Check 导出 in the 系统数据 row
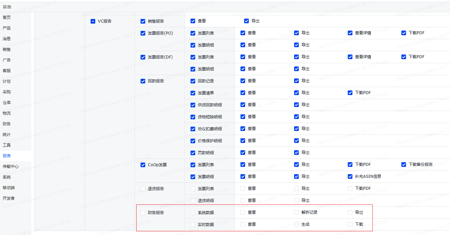Image resolution: width=450 pixels, height=235 pixels. tap(350, 212)
